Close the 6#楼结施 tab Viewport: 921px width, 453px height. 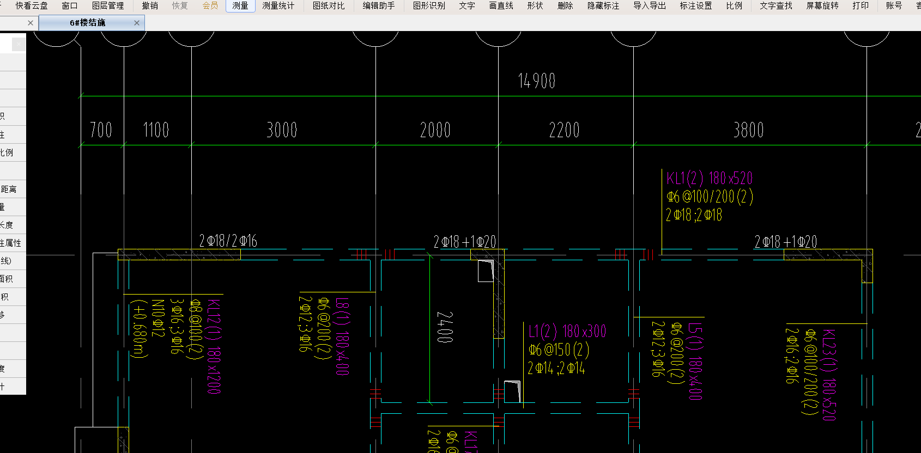pyautogui.click(x=137, y=23)
